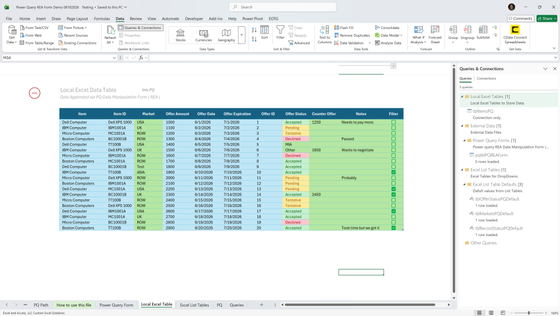Check the Filter box for Offer ID 1

(394, 122)
